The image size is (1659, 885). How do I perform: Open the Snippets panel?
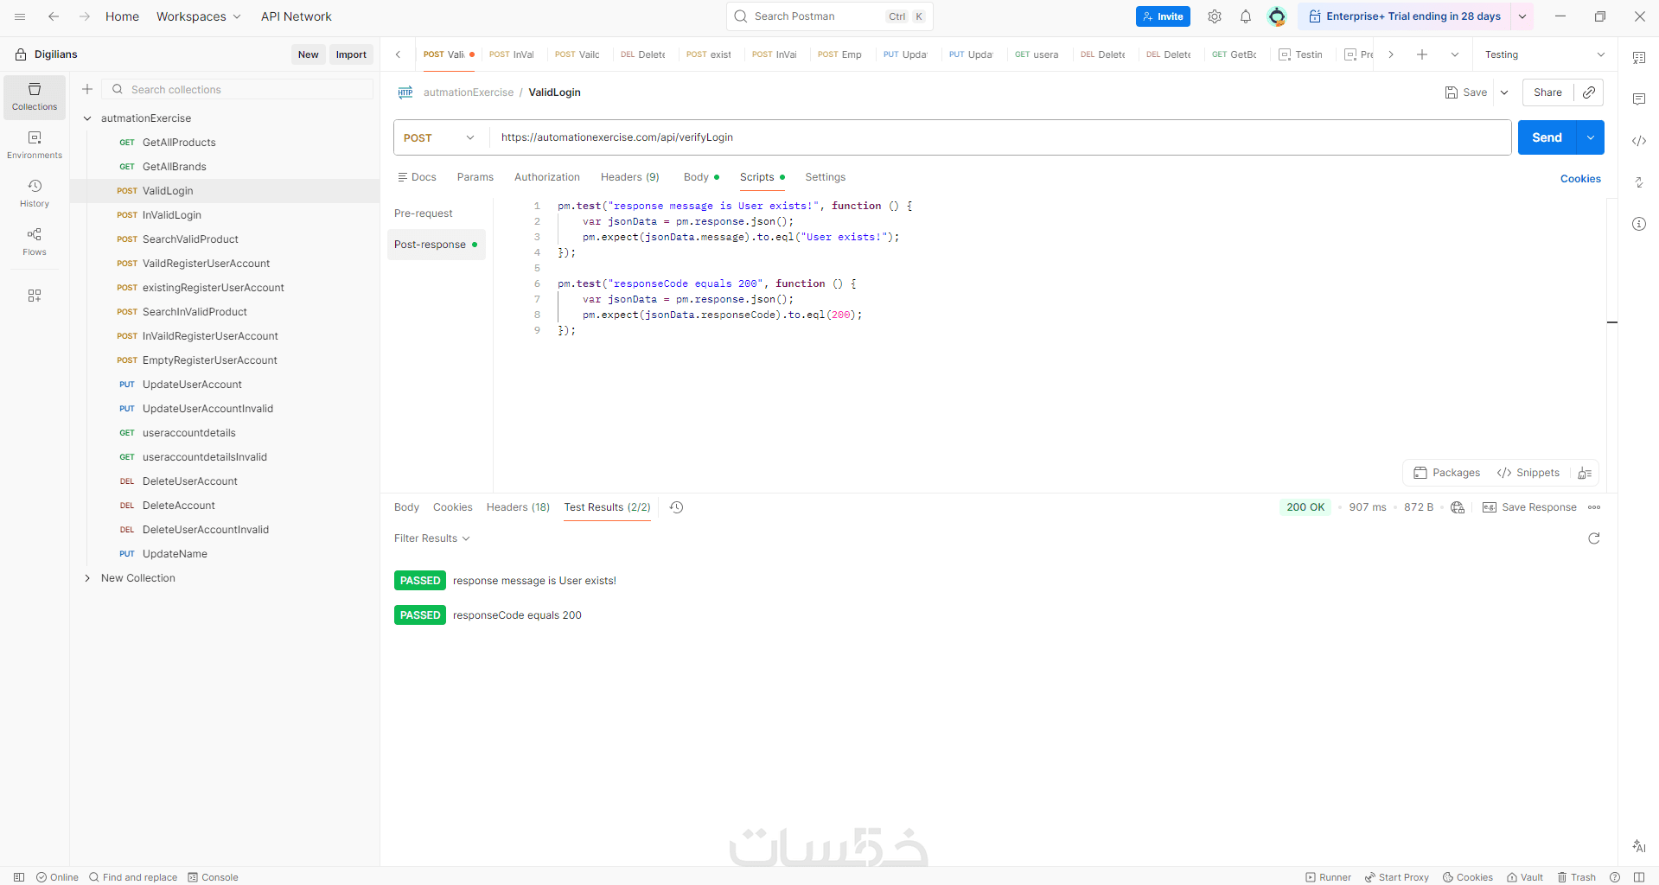(x=1528, y=473)
